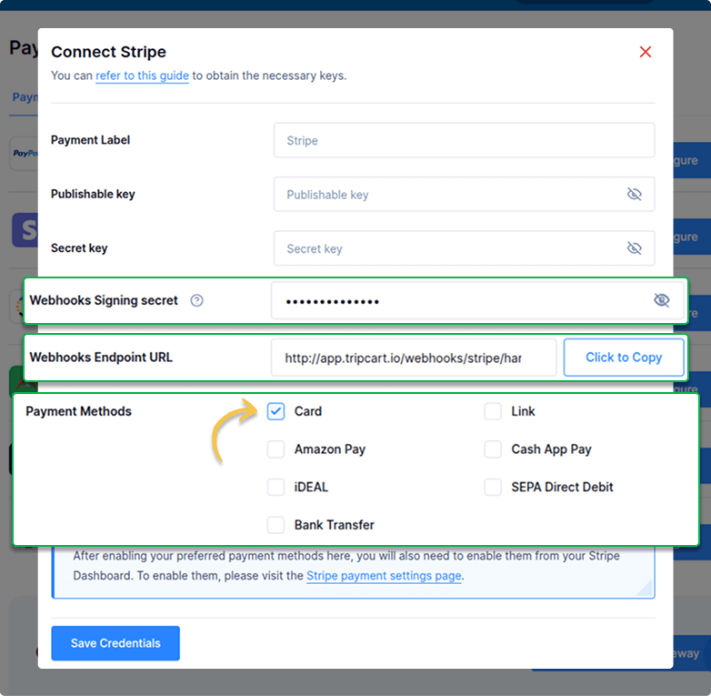Image resolution: width=711 pixels, height=696 pixels.
Task: Click the Webhooks Signing secret field
Action: click(477, 300)
